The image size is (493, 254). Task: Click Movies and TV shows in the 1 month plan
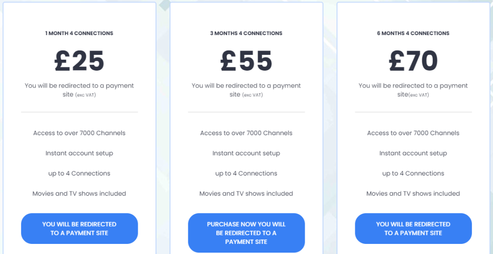[79, 193]
